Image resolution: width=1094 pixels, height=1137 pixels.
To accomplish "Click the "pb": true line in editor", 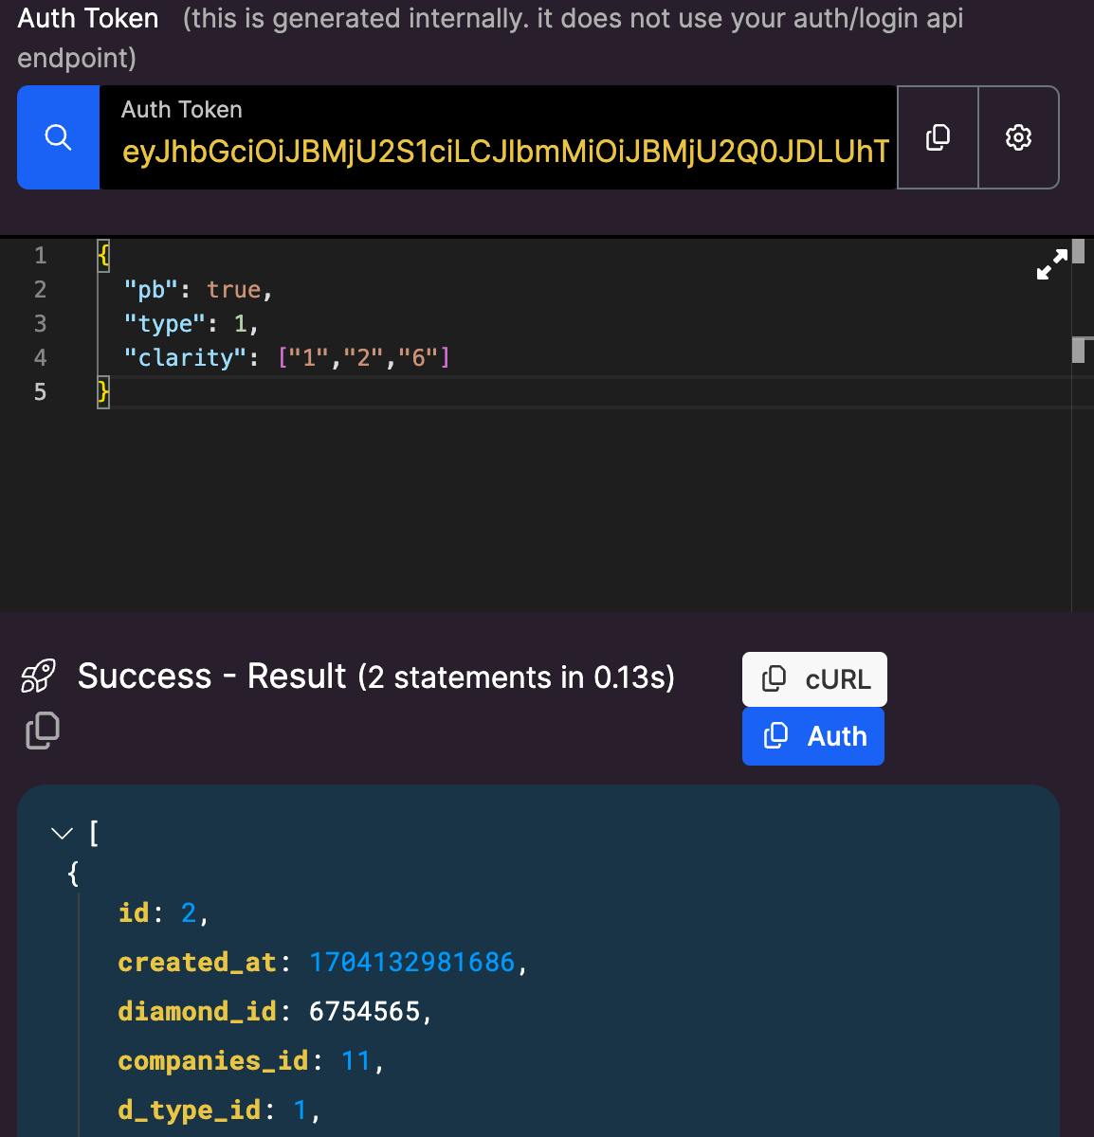I will pyautogui.click(x=198, y=289).
